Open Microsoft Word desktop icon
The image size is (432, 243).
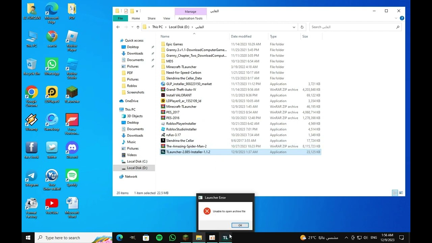(72, 208)
